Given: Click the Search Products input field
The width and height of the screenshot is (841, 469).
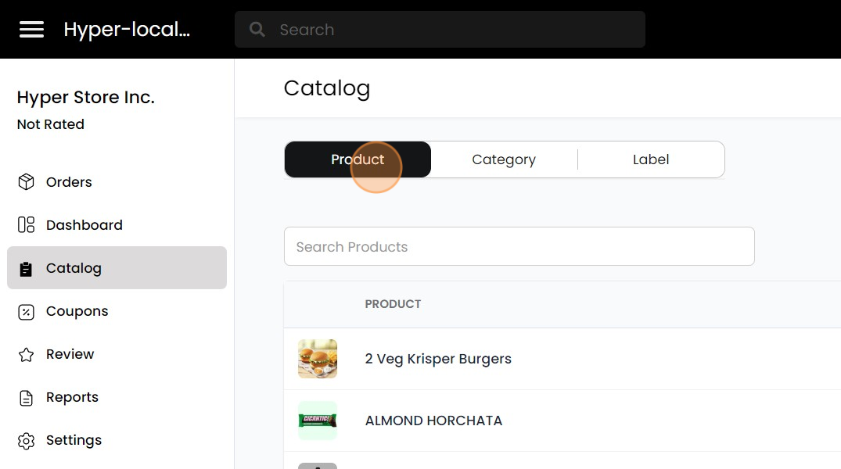Looking at the screenshot, I should 519,246.
